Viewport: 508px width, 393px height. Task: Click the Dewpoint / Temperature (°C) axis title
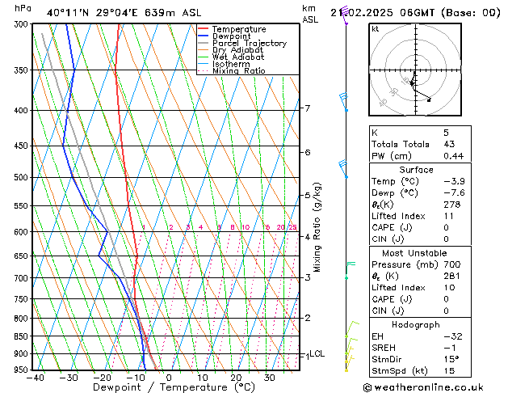click(x=174, y=387)
